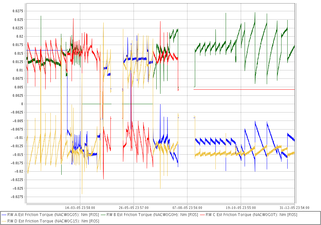The width and height of the screenshot is (321, 225).
Task: Click the 0.0075 y-axis label
Action: point(18,78)
